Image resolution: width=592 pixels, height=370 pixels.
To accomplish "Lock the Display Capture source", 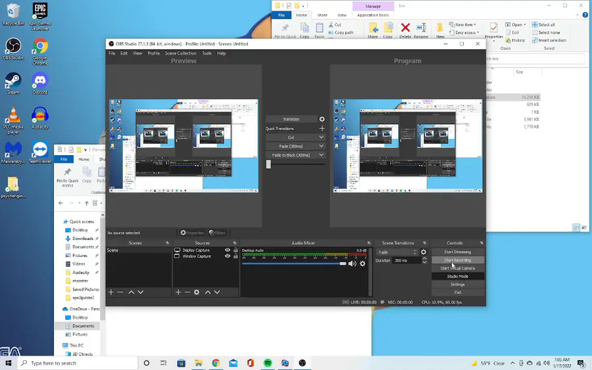I will click(235, 250).
